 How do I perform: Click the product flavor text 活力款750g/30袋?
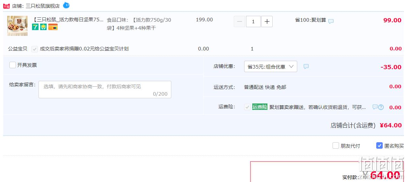[139, 24]
